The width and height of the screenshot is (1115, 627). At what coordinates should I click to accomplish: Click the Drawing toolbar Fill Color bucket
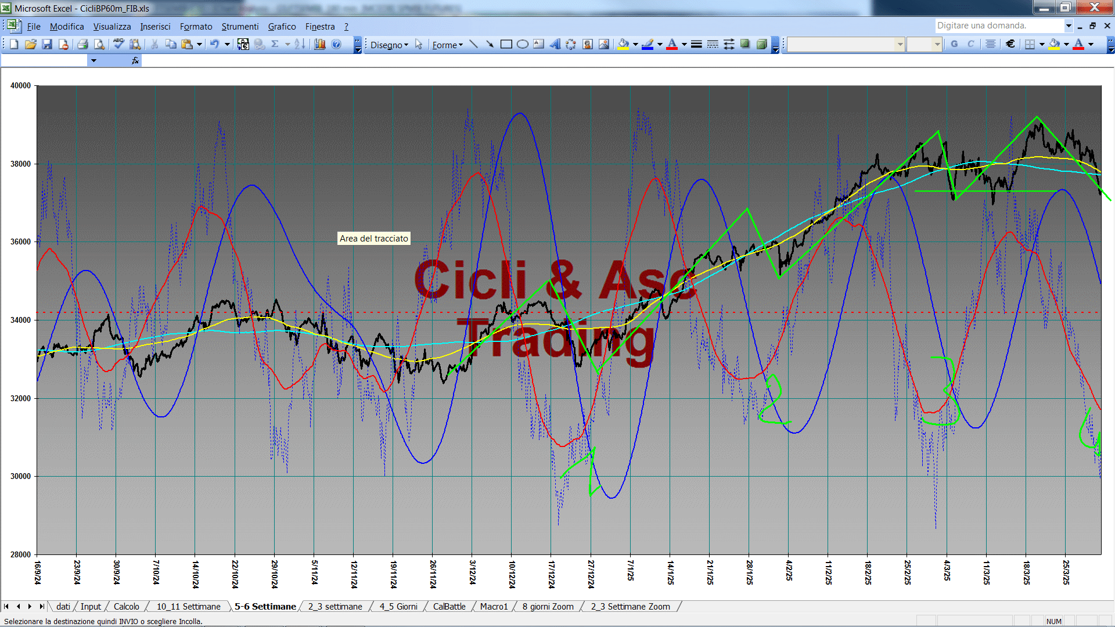(623, 44)
